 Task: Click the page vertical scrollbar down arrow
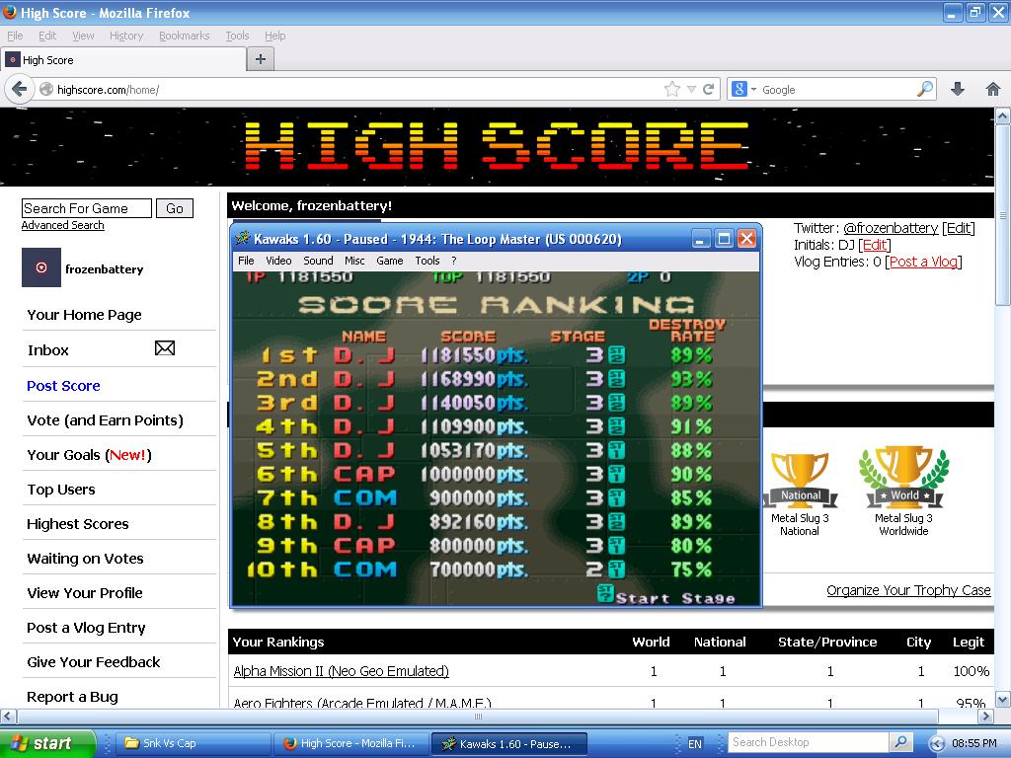click(x=1003, y=700)
